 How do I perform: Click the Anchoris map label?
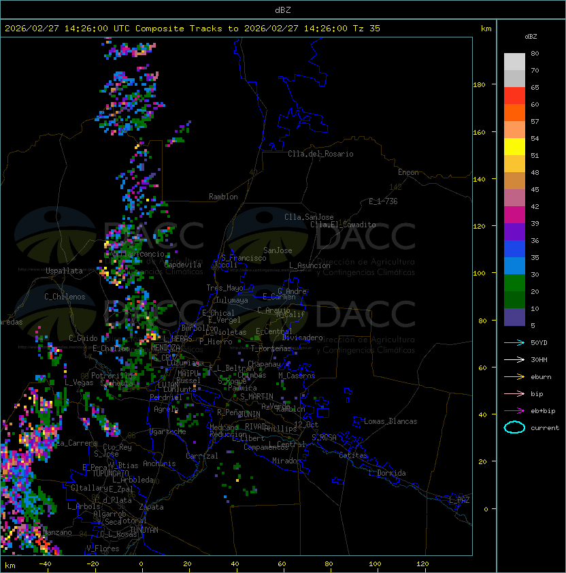159,463
